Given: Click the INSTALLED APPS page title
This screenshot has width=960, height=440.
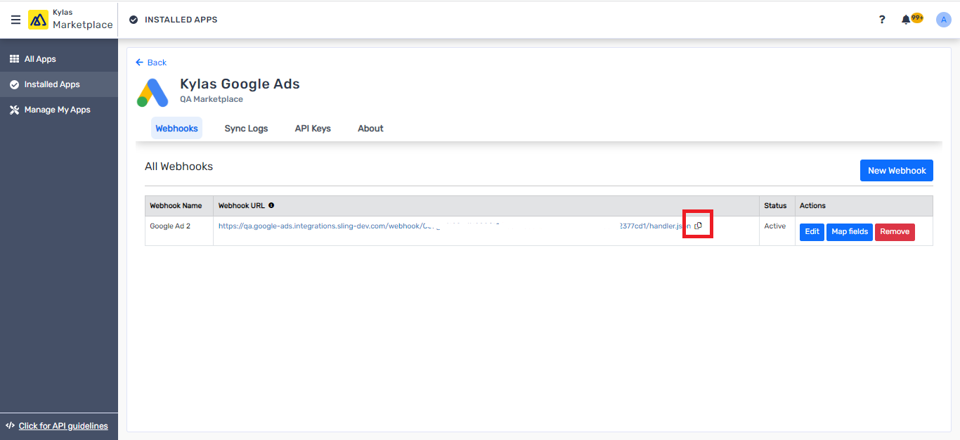Looking at the screenshot, I should tap(181, 20).
